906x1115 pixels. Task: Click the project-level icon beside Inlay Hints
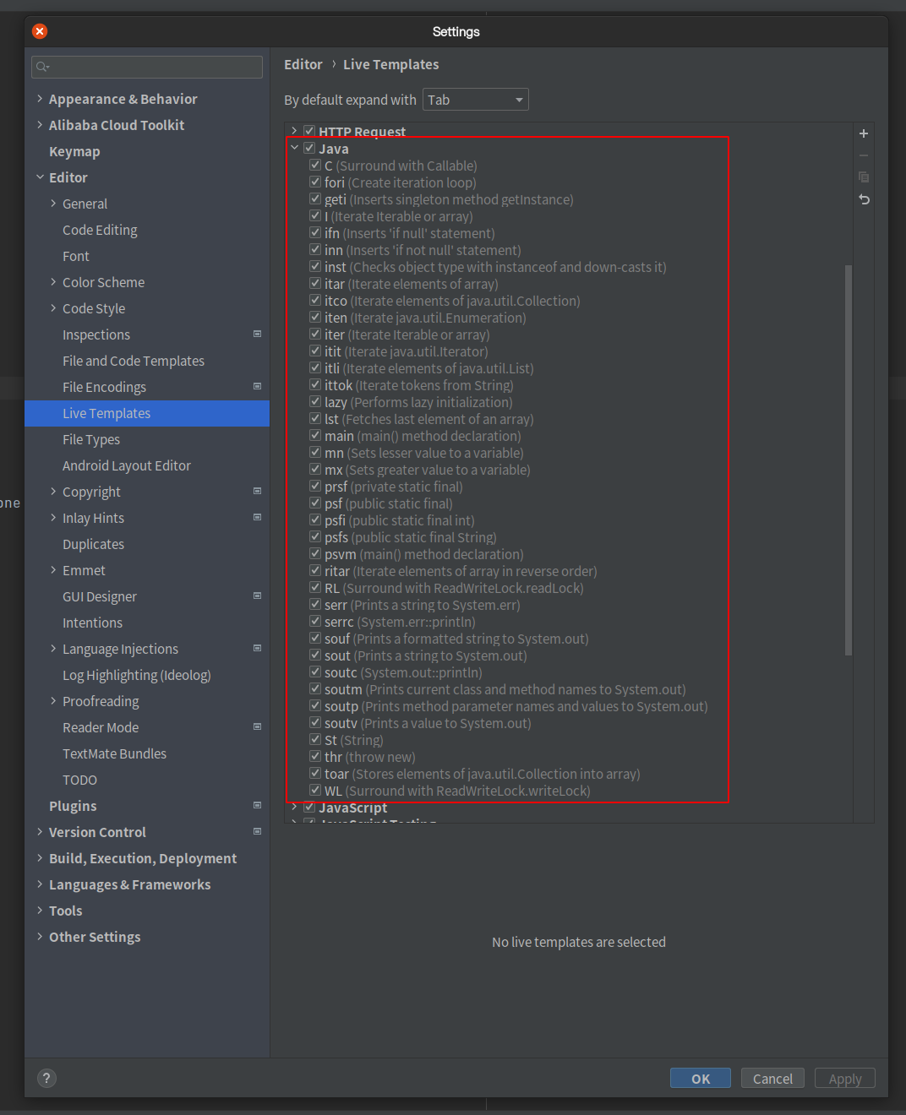coord(258,517)
